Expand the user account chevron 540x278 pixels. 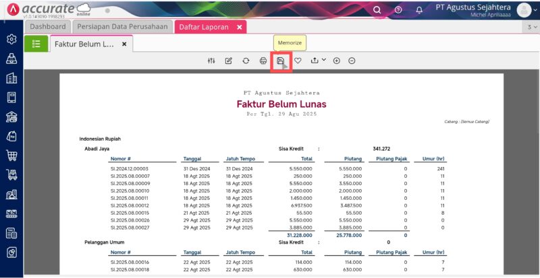[535, 11]
